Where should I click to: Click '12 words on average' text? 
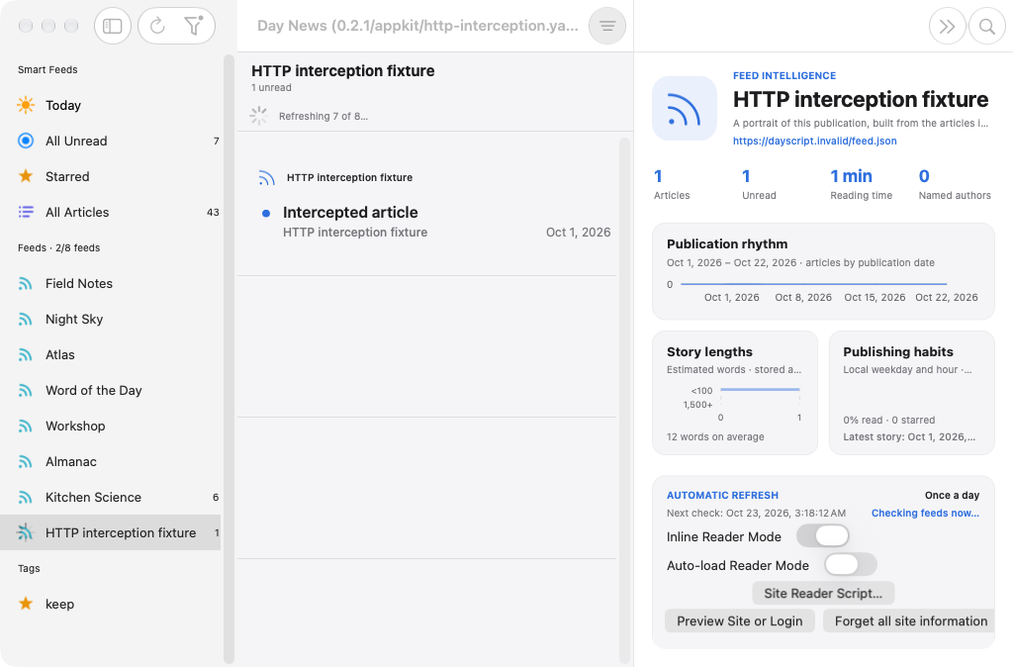pyautogui.click(x=715, y=436)
